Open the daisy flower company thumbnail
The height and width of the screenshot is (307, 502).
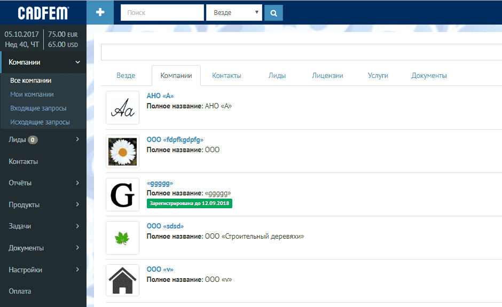pos(123,152)
